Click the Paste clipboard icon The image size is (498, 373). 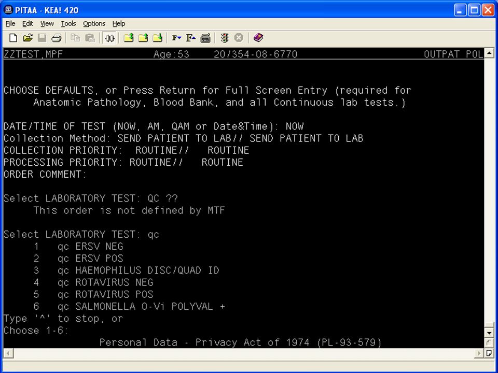click(90, 38)
